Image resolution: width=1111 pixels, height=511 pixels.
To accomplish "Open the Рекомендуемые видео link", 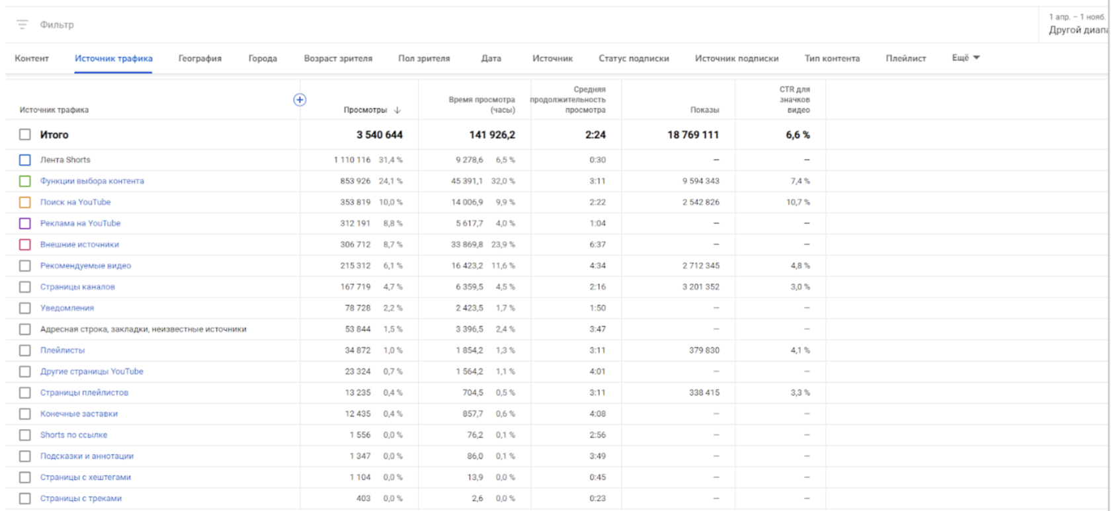I will [85, 266].
